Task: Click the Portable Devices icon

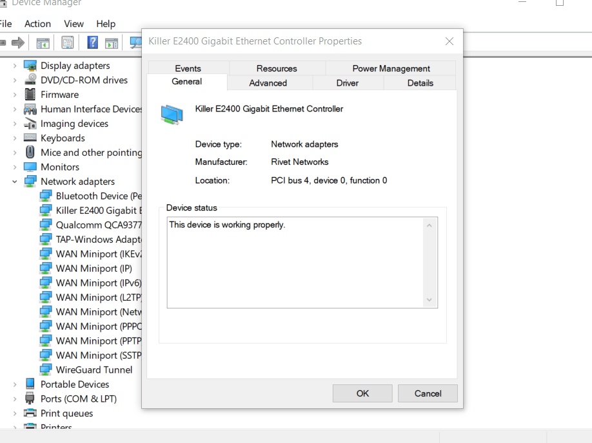Action: pyautogui.click(x=30, y=384)
